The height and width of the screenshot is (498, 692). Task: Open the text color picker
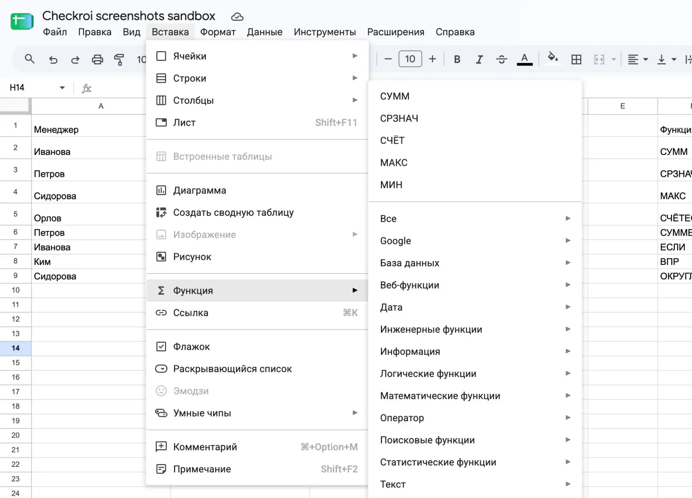pos(524,59)
